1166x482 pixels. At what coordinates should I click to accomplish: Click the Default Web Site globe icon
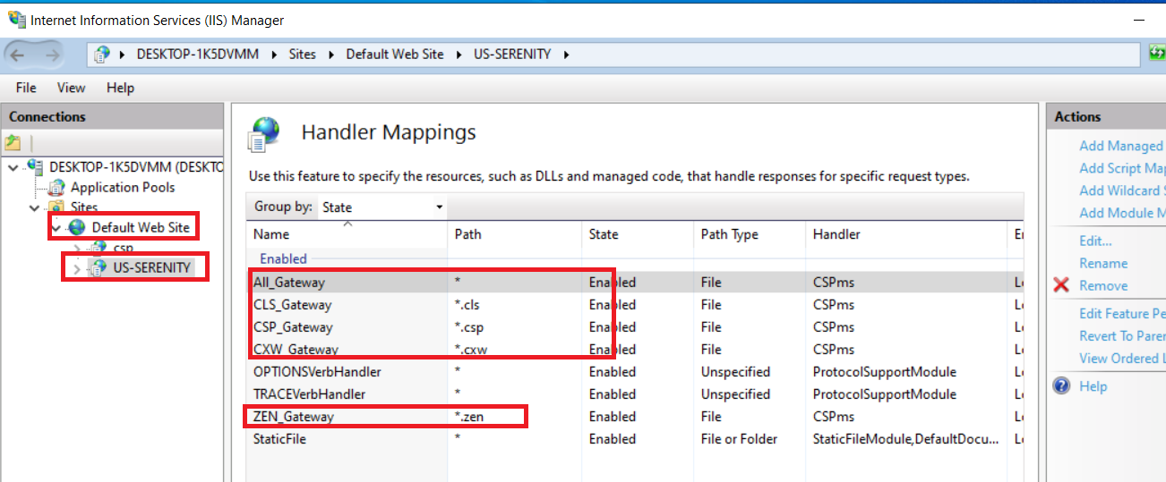[78, 227]
